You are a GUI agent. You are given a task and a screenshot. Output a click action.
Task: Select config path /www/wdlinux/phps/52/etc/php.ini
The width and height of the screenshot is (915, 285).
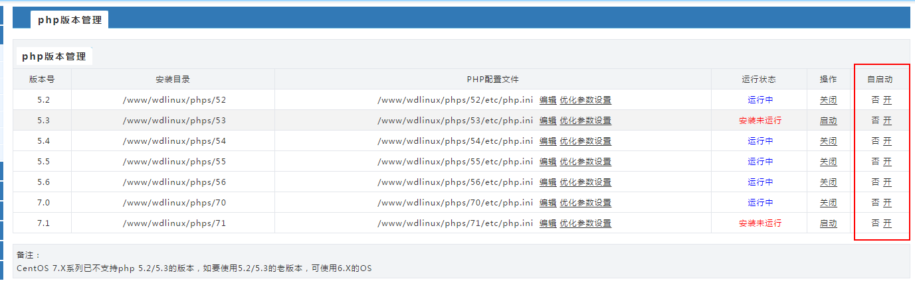point(455,100)
